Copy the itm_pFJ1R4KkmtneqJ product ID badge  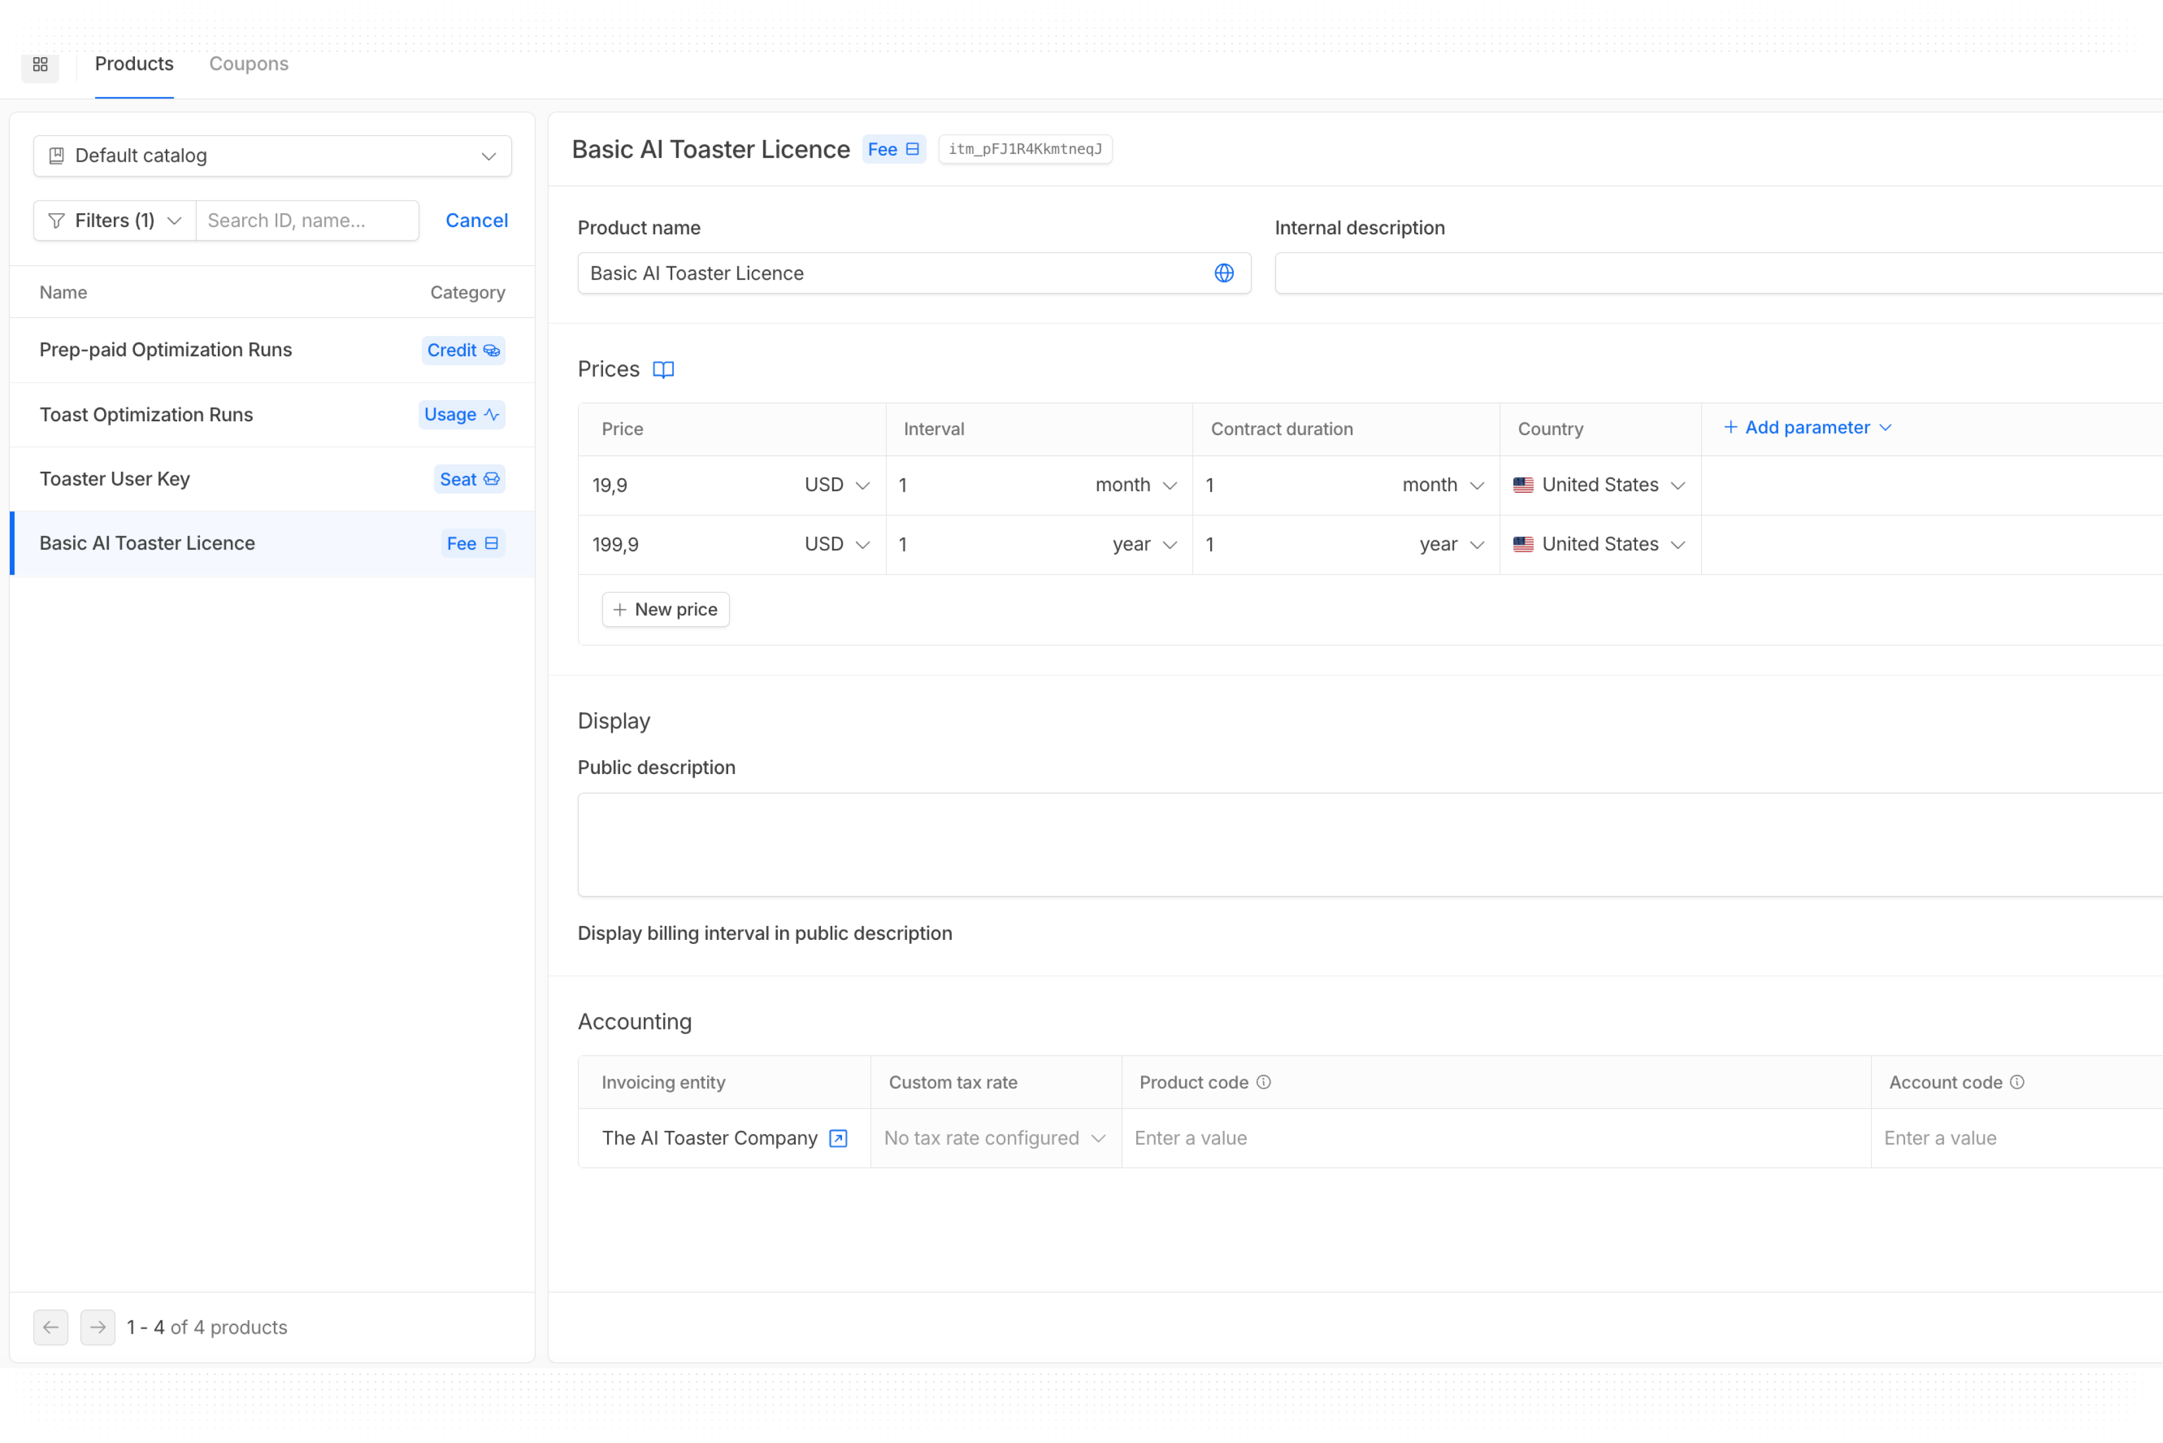[1025, 149]
